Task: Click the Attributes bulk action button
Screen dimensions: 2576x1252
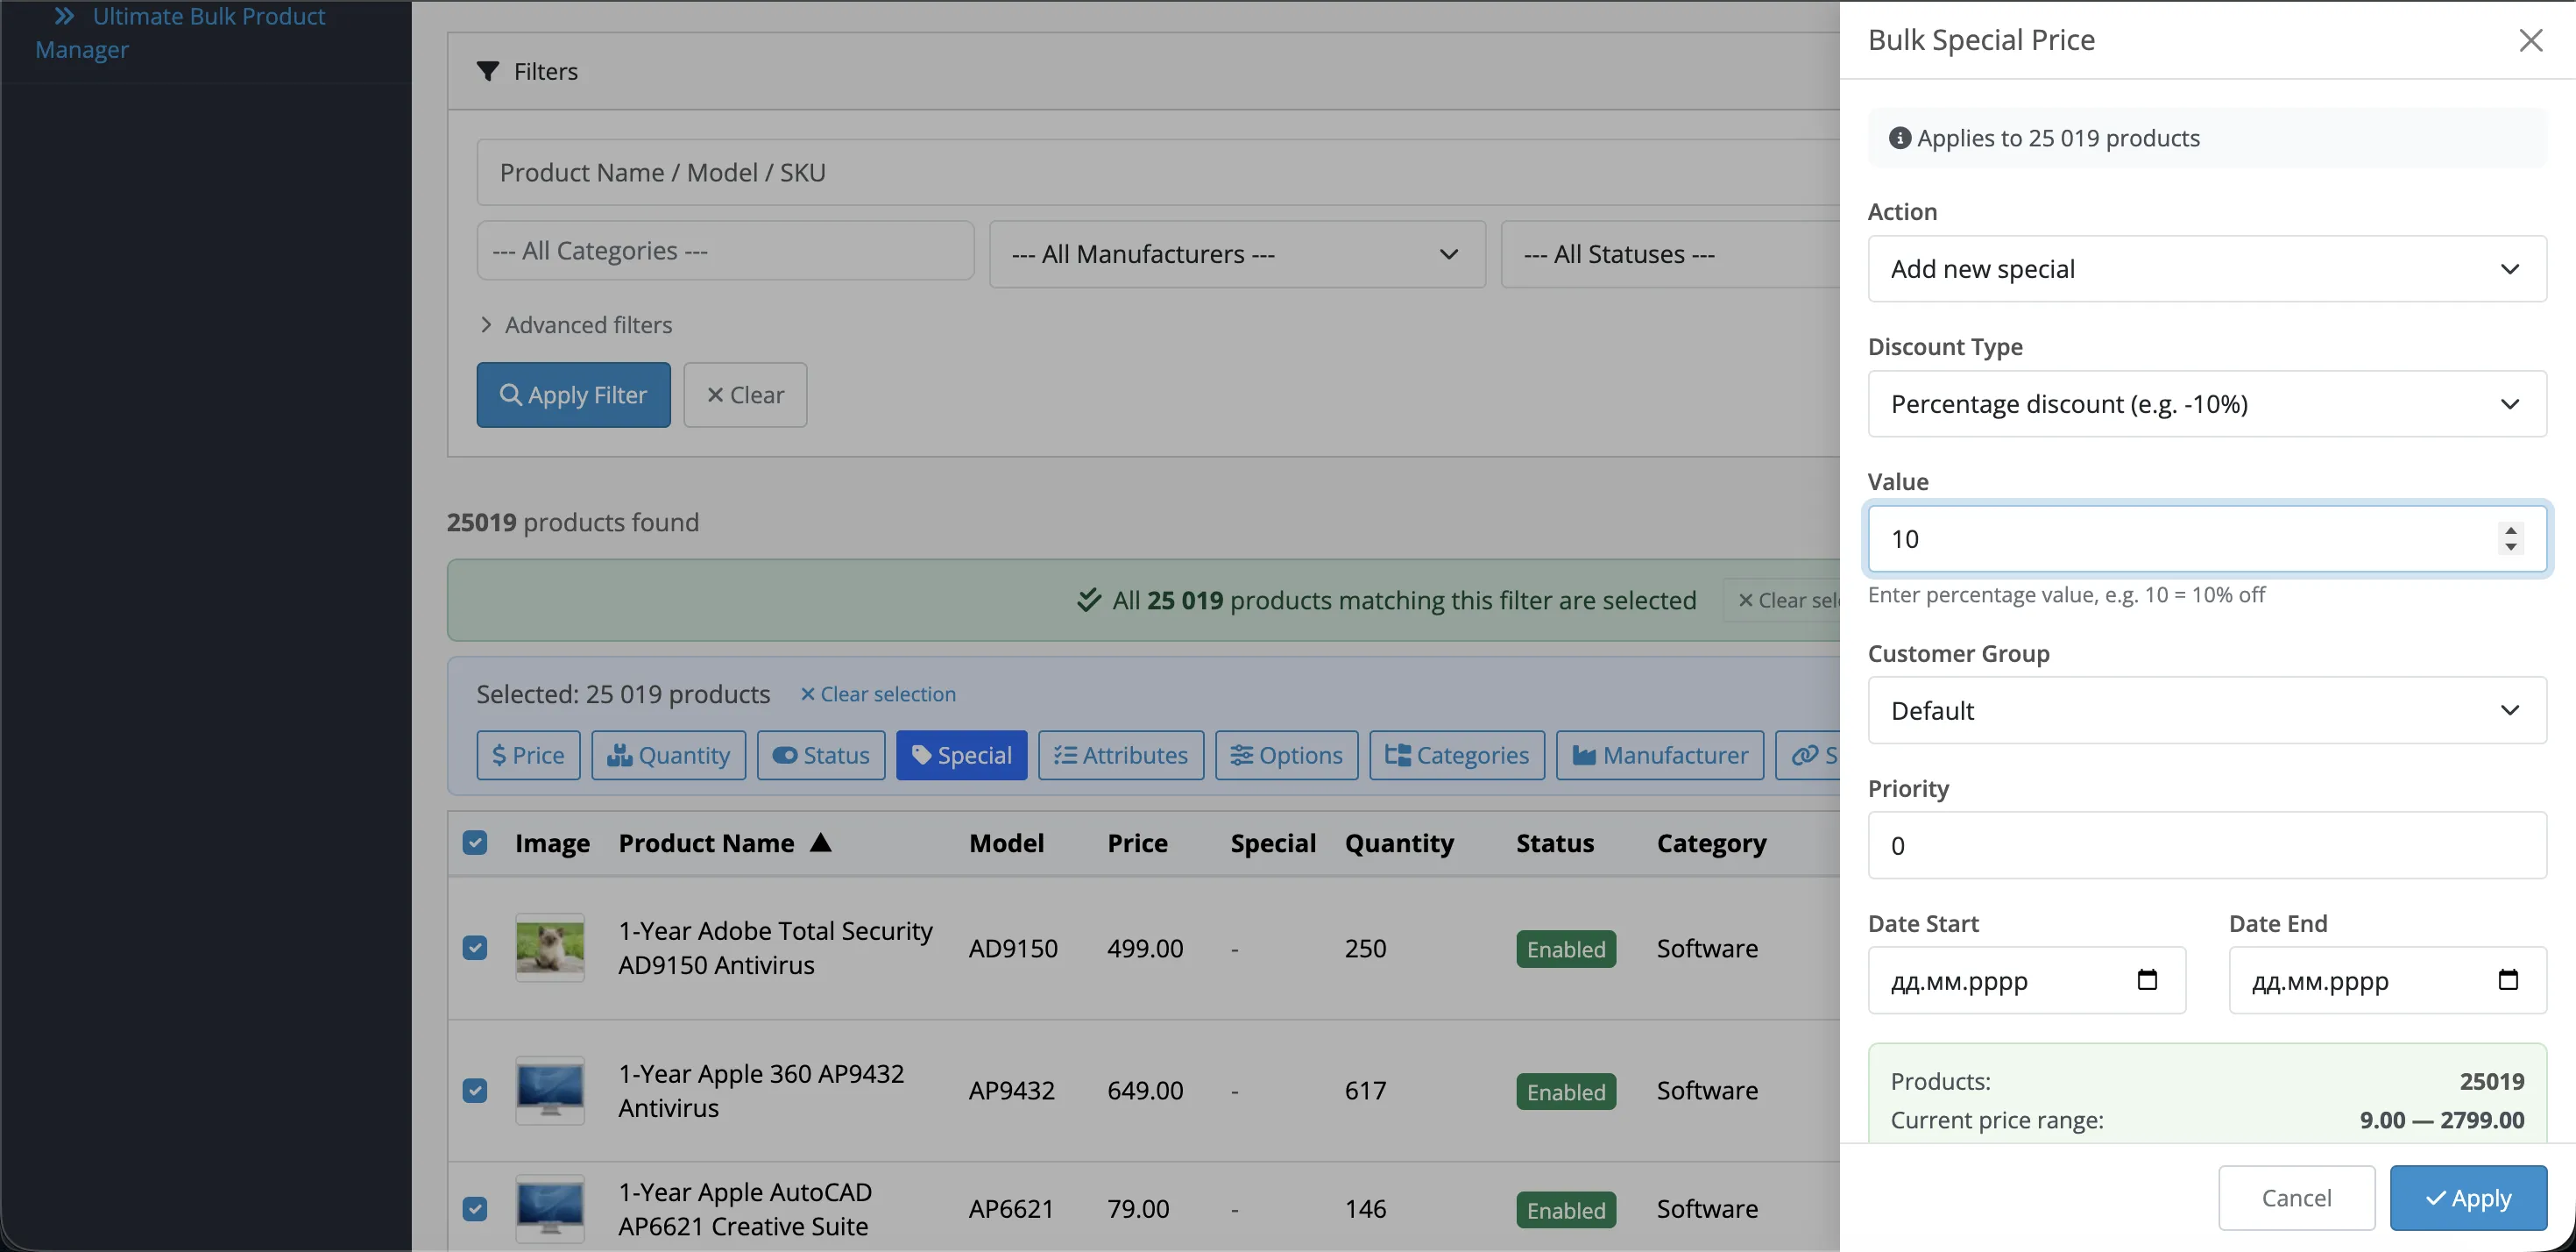Action: (x=1121, y=755)
